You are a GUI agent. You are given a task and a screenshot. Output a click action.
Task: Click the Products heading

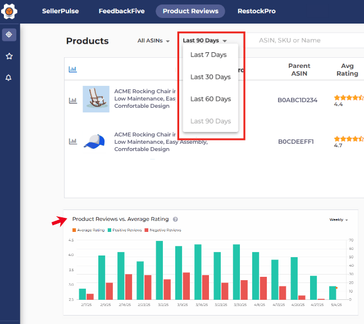pos(87,41)
